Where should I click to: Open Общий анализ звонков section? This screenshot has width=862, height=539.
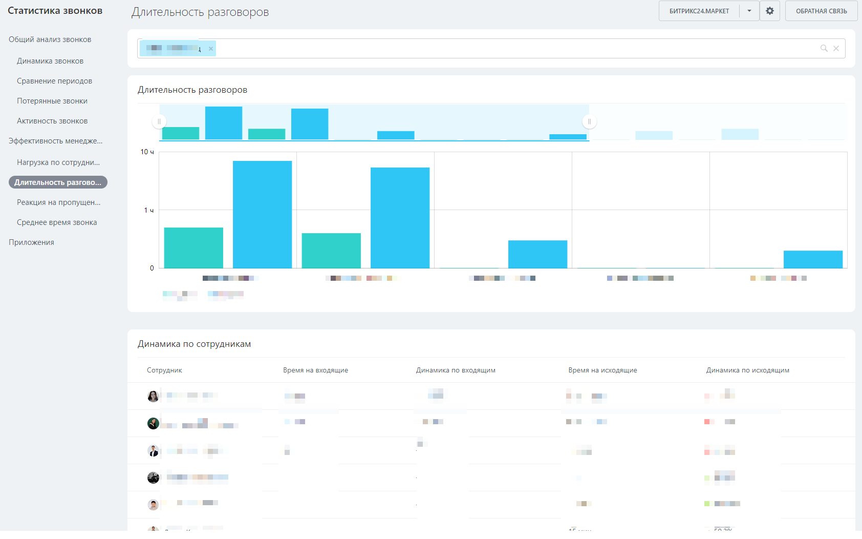[x=50, y=39]
